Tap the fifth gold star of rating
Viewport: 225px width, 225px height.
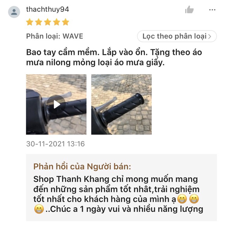tap(65, 22)
